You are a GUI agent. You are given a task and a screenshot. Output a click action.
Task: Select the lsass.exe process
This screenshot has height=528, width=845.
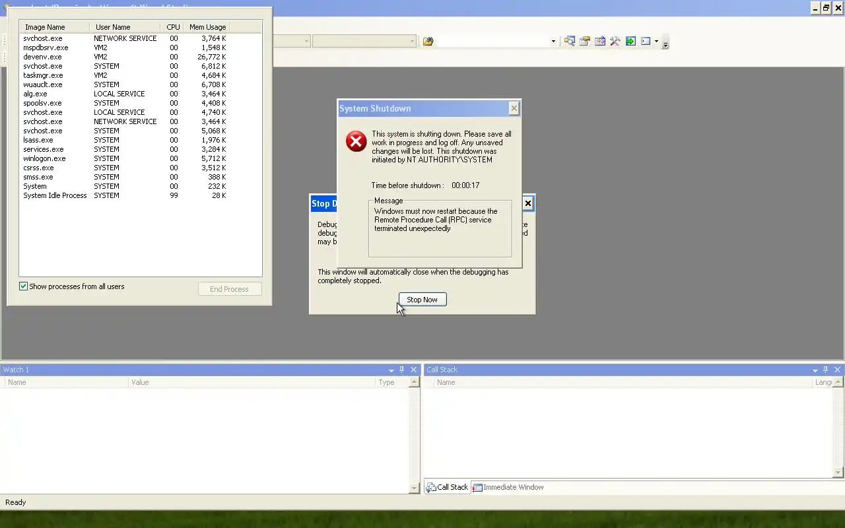(x=125, y=140)
